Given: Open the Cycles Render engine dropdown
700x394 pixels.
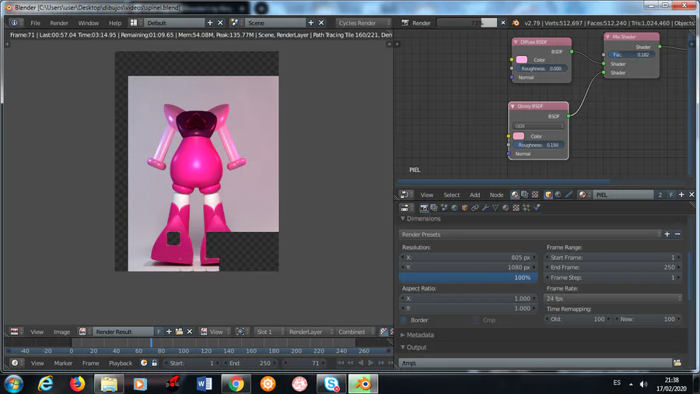Looking at the screenshot, I should pyautogui.click(x=365, y=23).
